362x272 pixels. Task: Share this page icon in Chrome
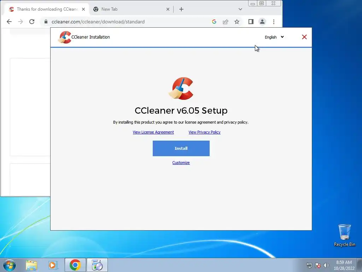coord(226,22)
